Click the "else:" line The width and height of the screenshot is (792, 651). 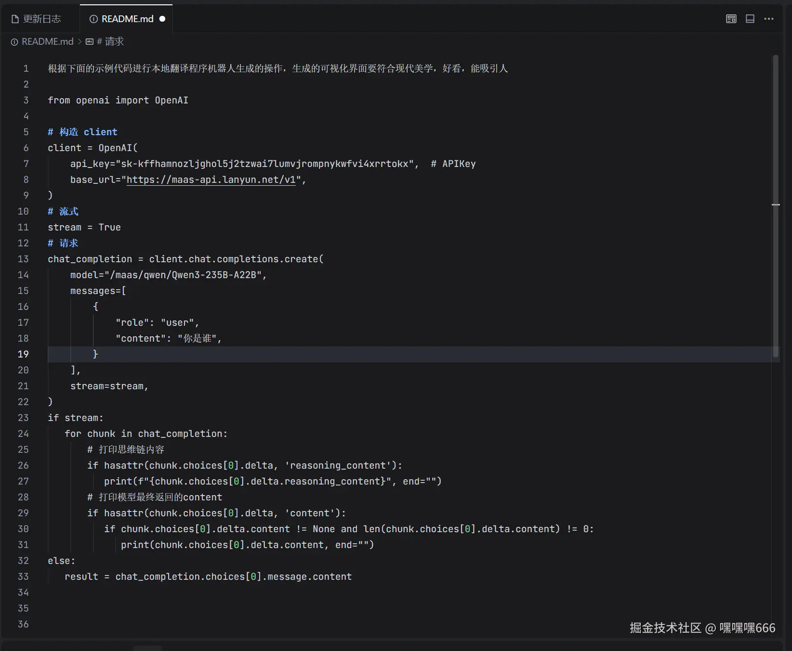pos(62,561)
